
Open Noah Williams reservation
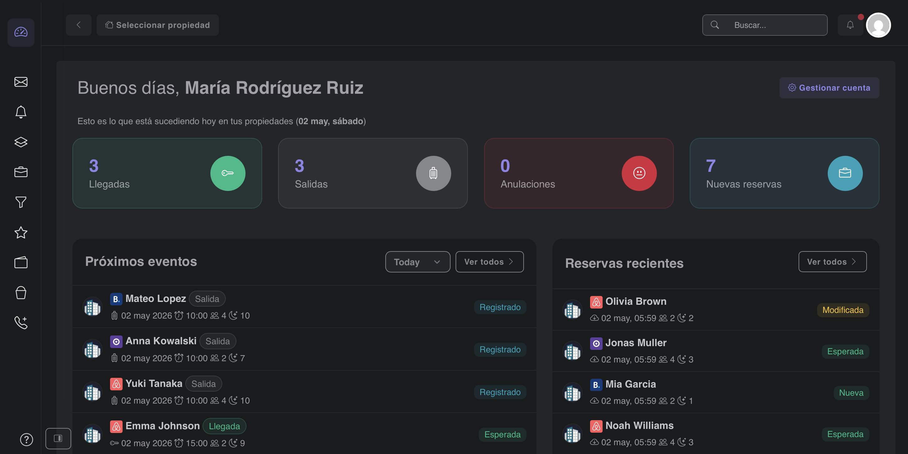pos(715,434)
